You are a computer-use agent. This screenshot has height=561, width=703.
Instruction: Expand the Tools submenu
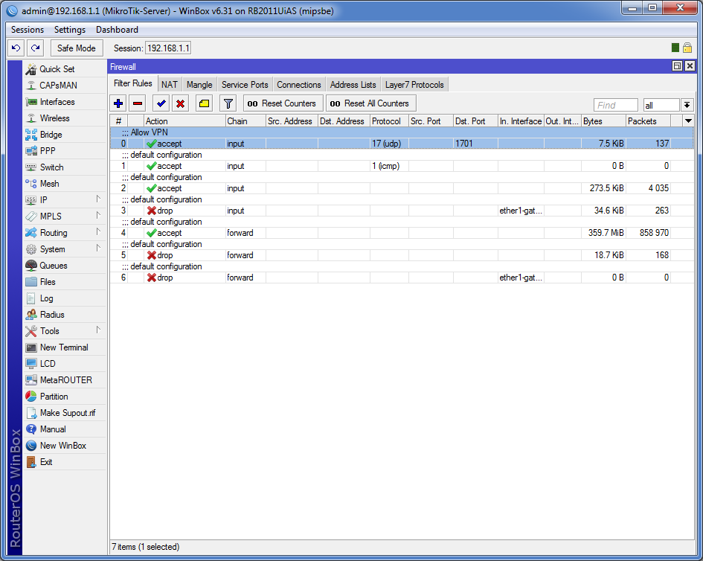coord(65,331)
